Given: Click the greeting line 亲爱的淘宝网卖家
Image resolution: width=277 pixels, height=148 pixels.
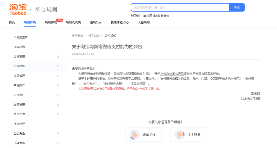Looking at the screenshot, I should [x=84, y=69].
